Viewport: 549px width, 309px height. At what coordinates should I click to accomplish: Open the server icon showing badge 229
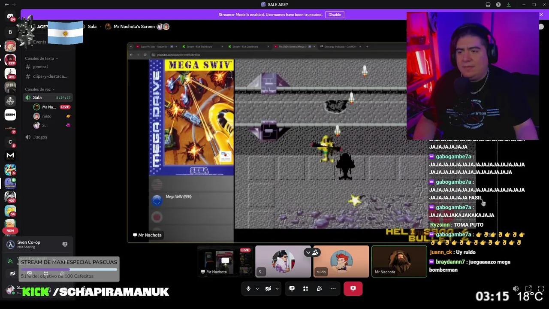[10, 60]
